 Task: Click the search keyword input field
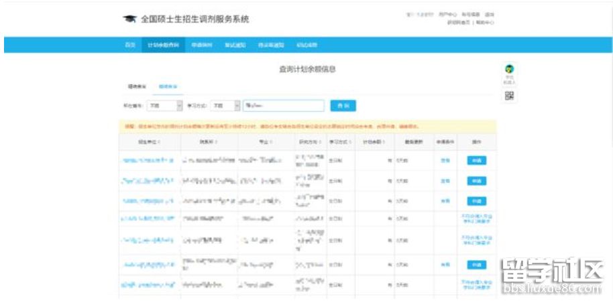pyautogui.click(x=283, y=106)
